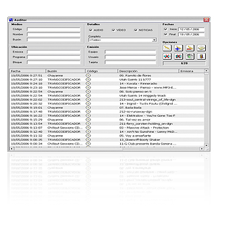Open the Completo dropdown showing <Todos>
This screenshot has width=229, height=241.
123,40
